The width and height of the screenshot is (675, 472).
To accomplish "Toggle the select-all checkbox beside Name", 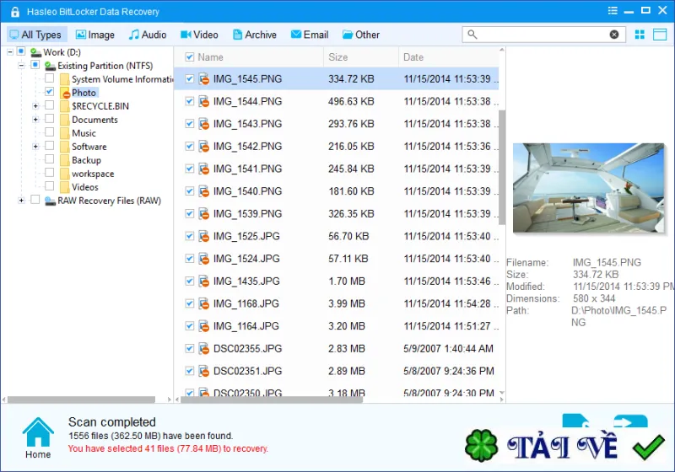I will click(189, 57).
